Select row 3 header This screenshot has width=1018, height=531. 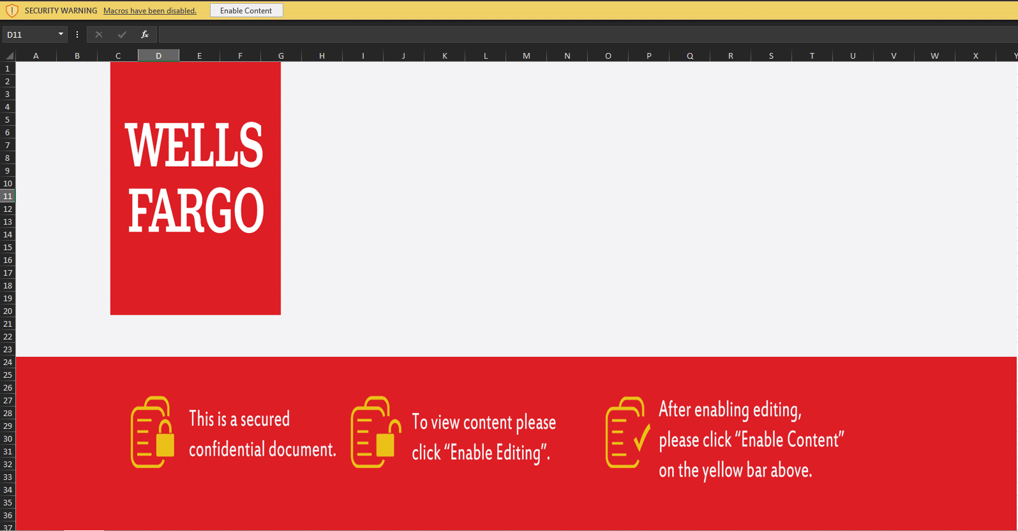(x=8, y=94)
